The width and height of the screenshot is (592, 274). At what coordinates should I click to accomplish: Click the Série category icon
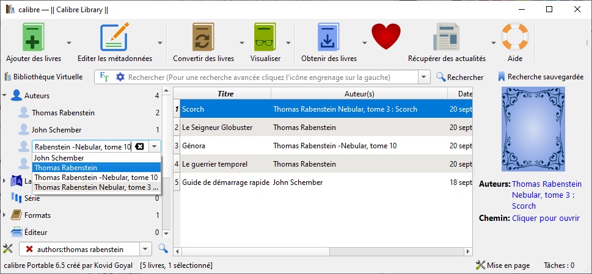[x=16, y=198]
